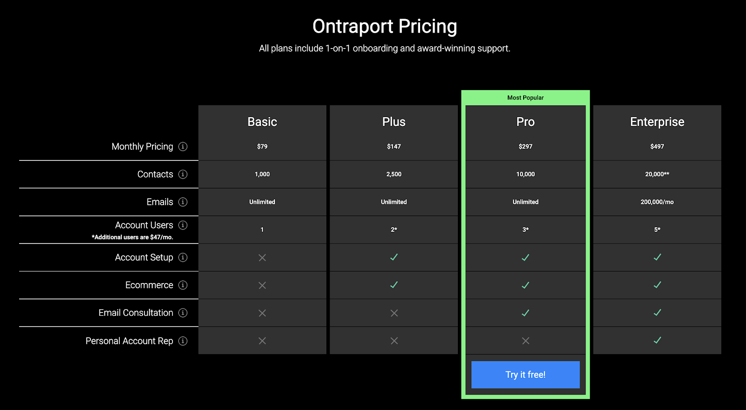Click the 2,500 contacts value

coord(394,174)
